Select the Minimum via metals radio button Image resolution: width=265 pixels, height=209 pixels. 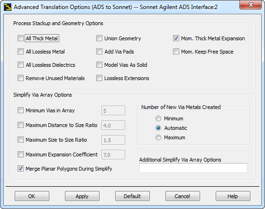158,118
